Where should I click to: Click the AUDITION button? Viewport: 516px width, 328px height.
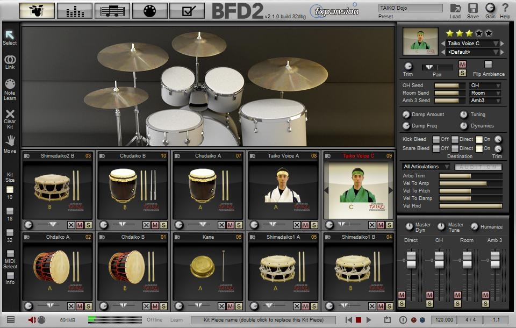point(478,167)
